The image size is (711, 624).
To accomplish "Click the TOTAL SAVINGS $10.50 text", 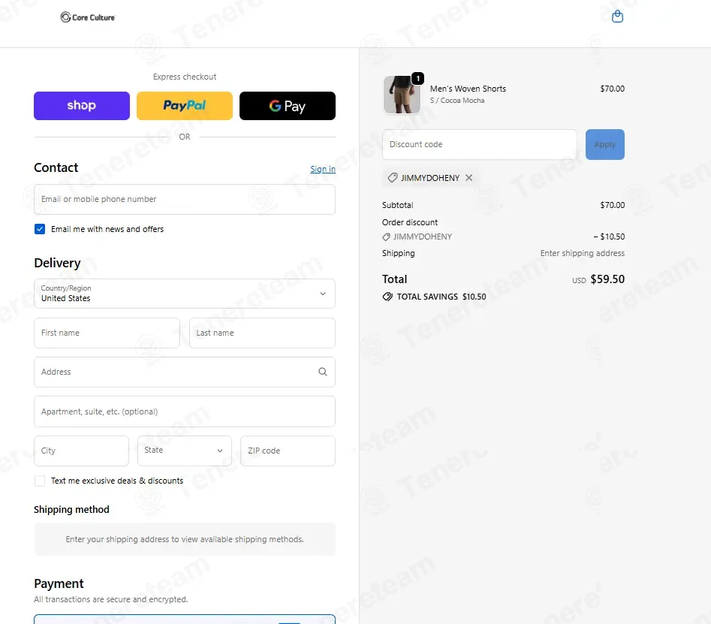I will point(441,297).
